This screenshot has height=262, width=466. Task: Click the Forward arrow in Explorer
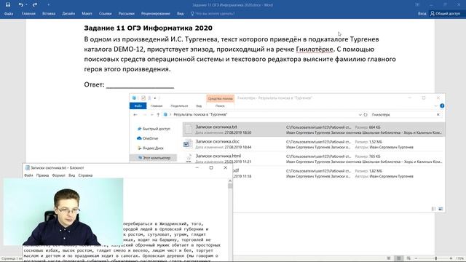coord(145,115)
